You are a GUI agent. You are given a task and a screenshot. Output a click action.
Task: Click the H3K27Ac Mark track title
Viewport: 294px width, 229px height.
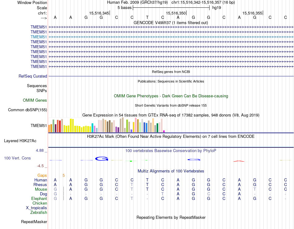[x=171, y=136]
